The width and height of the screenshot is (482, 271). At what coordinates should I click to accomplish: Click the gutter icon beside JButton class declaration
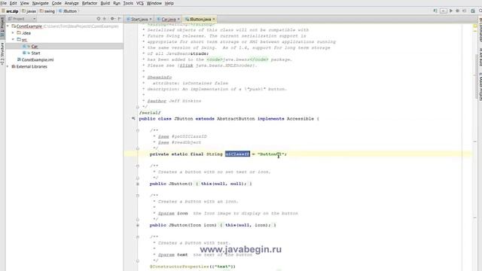click(x=133, y=119)
